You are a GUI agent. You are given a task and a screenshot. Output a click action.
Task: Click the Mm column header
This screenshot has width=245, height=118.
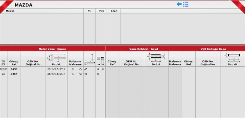102,11
